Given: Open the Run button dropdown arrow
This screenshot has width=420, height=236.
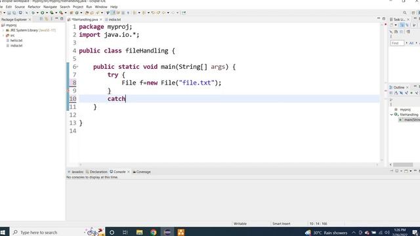Looking at the screenshot, I should pyautogui.click(x=47, y=12).
